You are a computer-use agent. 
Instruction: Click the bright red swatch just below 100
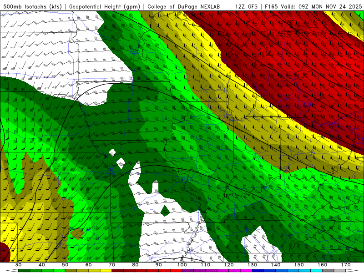176,271
